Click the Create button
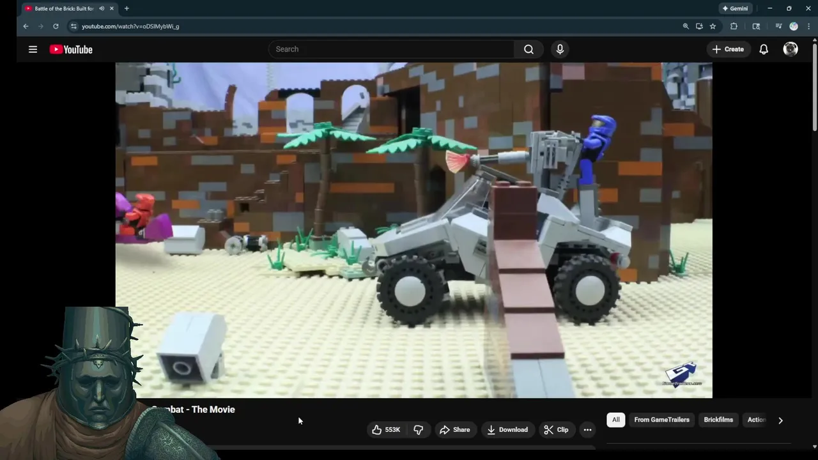818x460 pixels. pos(727,49)
